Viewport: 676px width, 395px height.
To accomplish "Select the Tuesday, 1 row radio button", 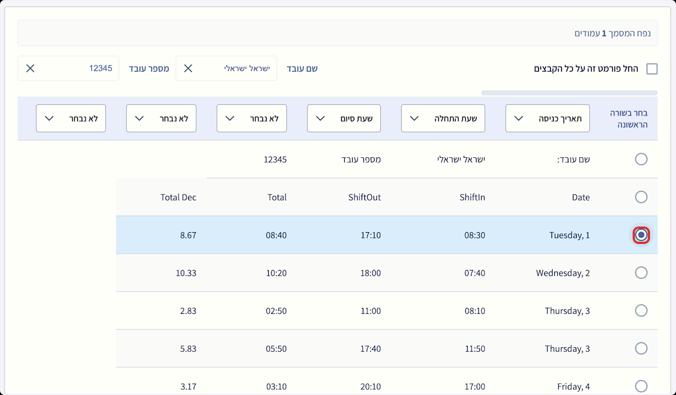I will pyautogui.click(x=641, y=235).
